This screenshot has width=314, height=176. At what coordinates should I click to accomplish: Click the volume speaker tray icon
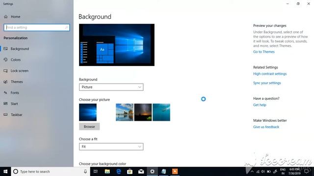tap(263, 172)
